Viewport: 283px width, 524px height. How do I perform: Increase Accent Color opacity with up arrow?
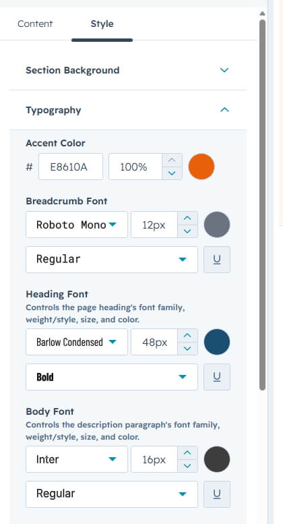172,160
